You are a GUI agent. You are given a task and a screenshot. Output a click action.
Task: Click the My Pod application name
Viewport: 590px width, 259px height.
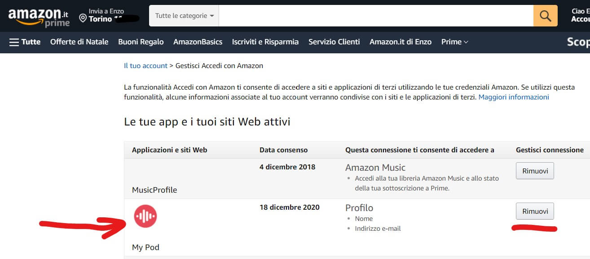145,247
